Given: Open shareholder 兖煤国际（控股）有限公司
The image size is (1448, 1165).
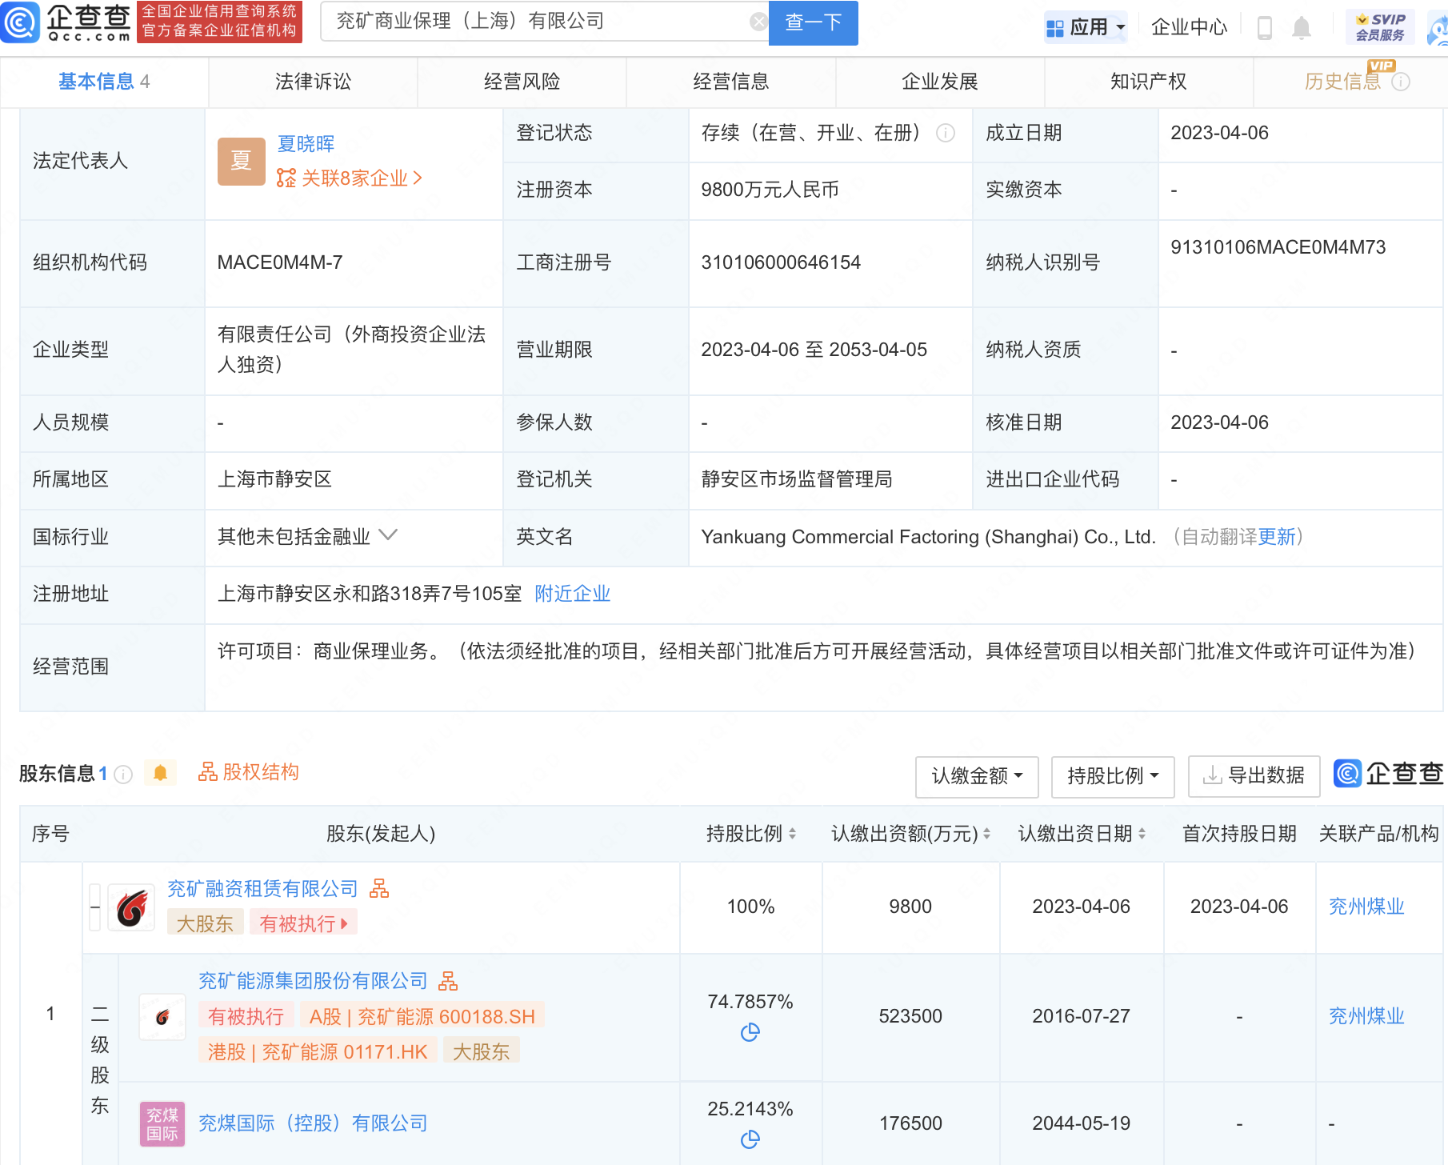Looking at the screenshot, I should coord(313,1123).
